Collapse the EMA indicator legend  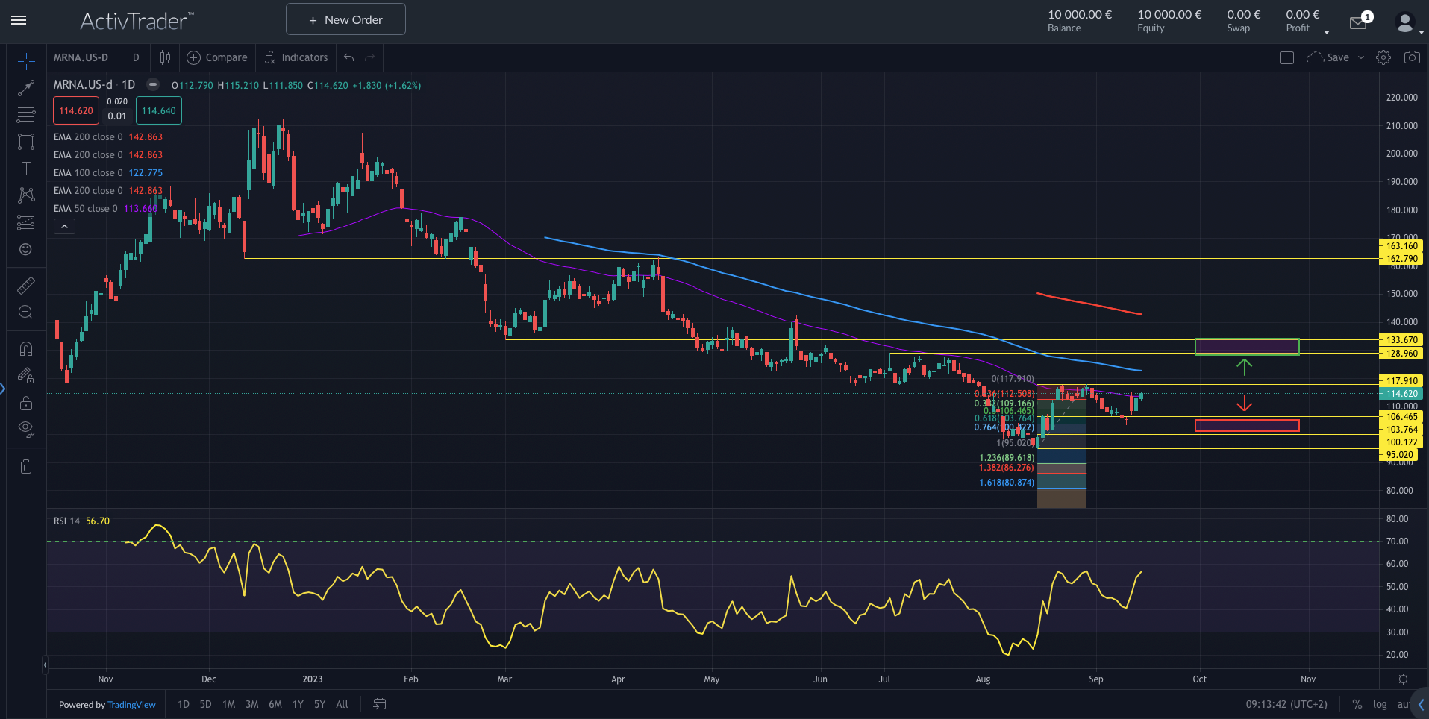64,227
